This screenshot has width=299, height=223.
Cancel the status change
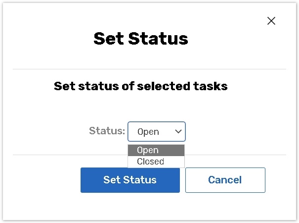tap(225, 180)
